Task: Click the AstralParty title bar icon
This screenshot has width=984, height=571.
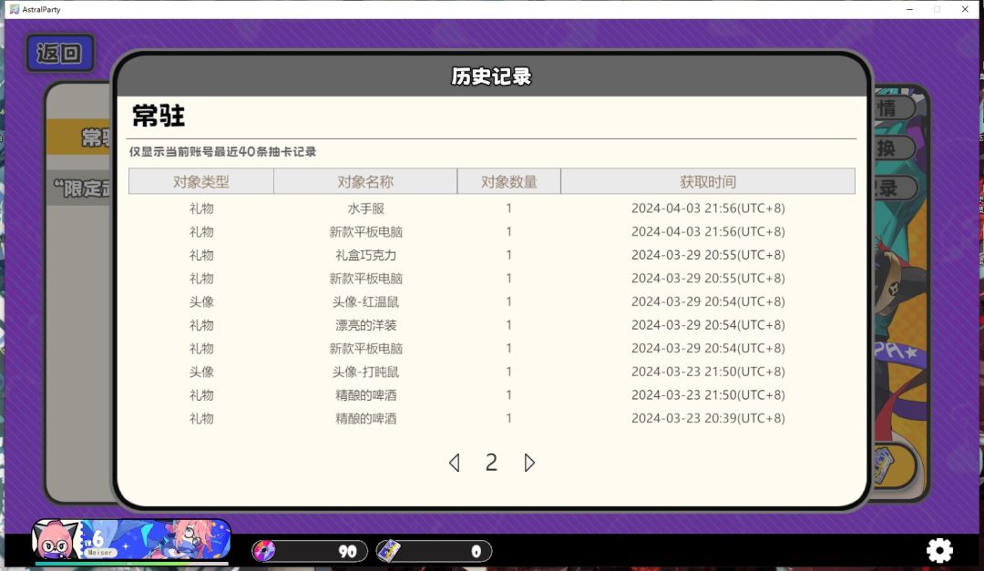Action: click(15, 9)
